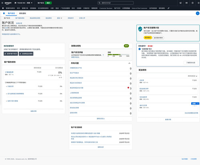Click the account health rating bar showing 292
This screenshot has width=200, height=165.
coord(118,54)
